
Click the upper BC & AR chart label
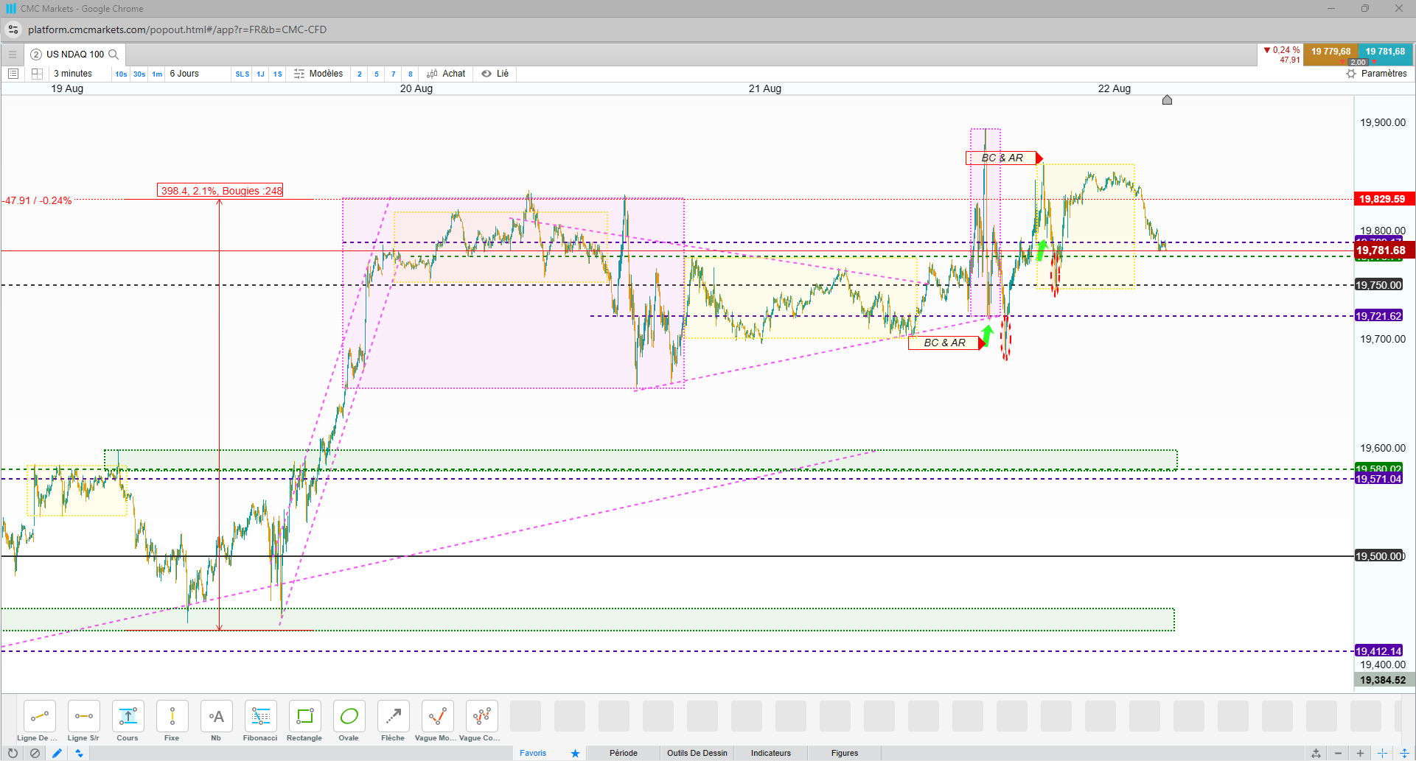pos(1002,158)
